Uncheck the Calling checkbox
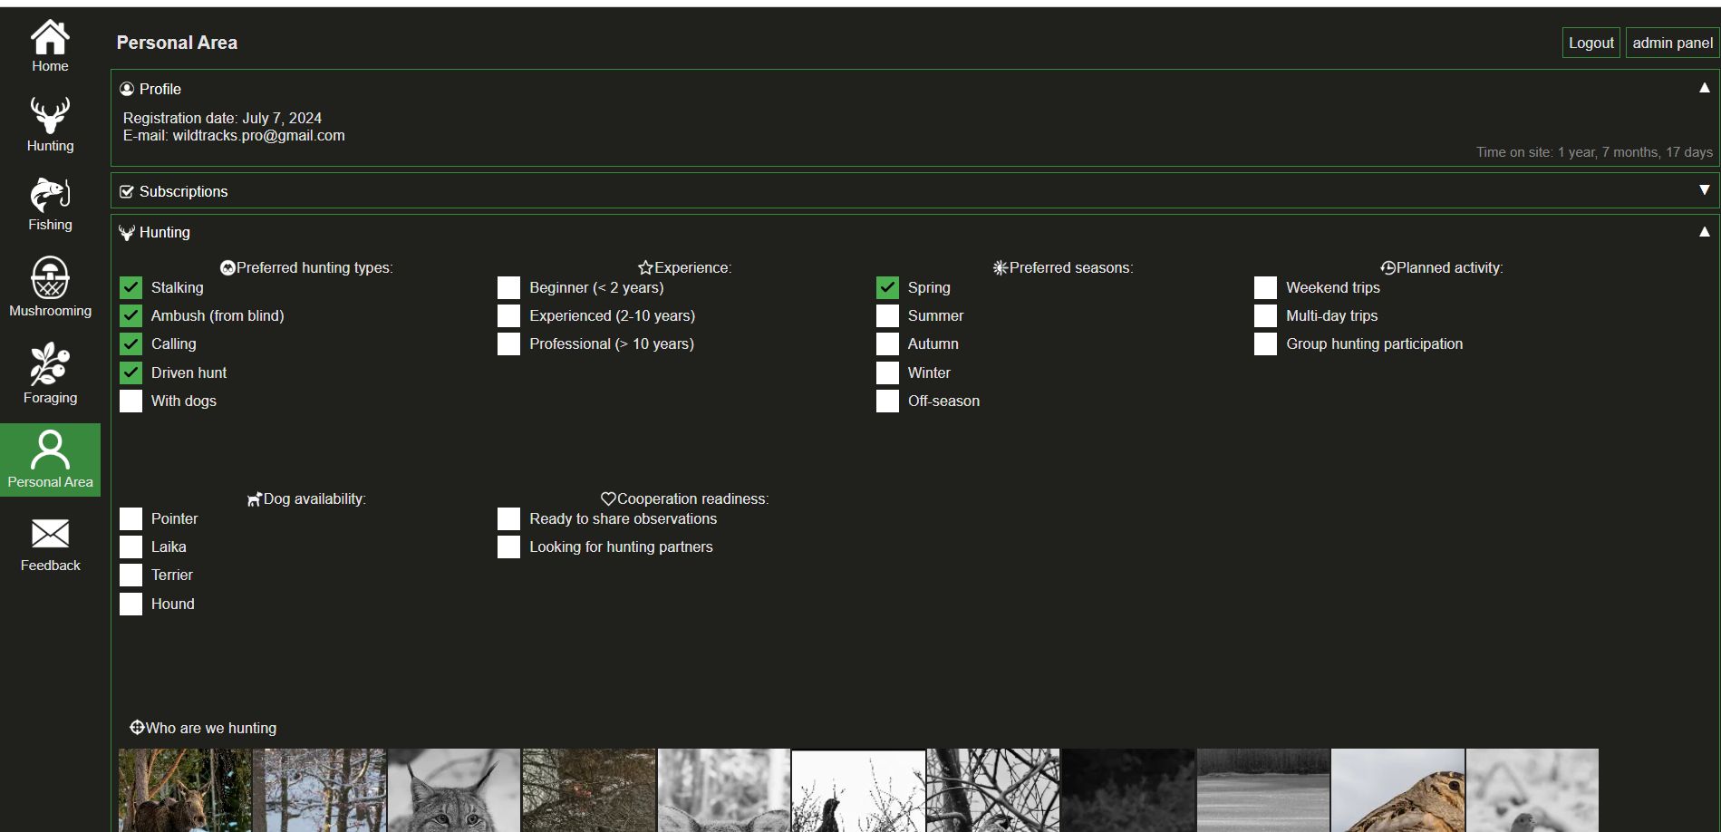Screen dimensions: 1721x832 point(131,343)
